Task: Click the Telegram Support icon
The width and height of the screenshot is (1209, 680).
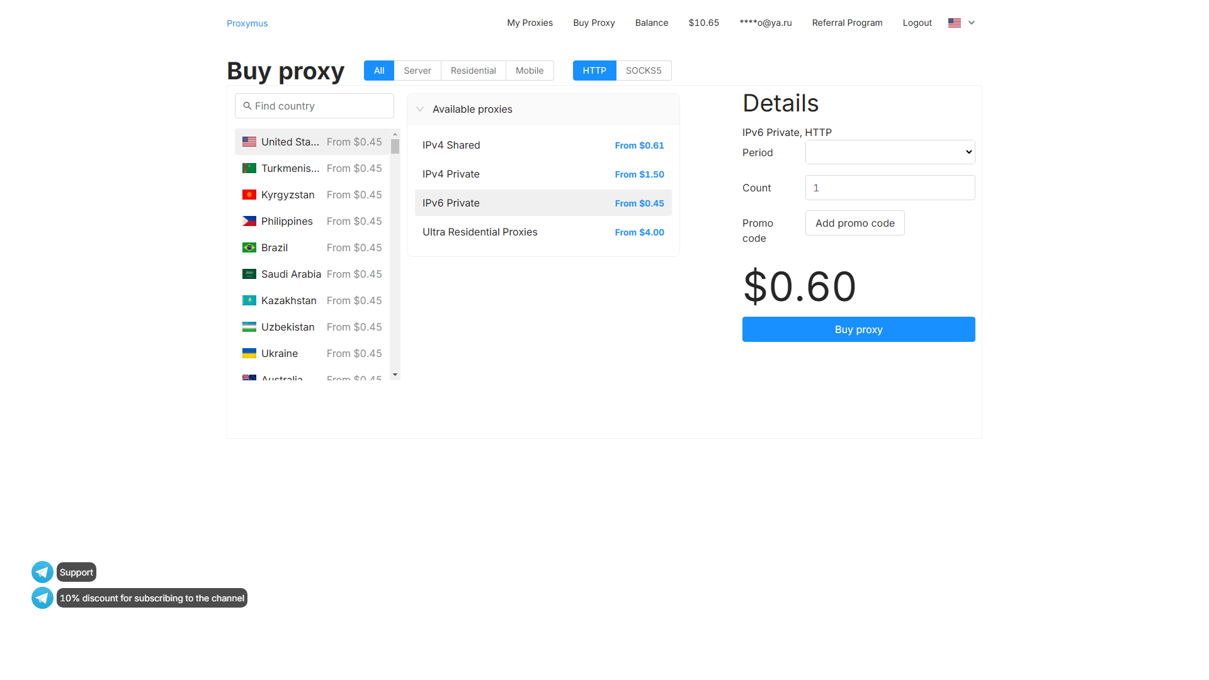Action: click(x=42, y=572)
